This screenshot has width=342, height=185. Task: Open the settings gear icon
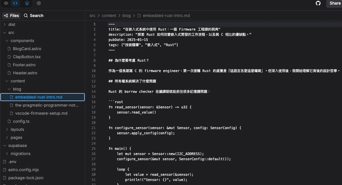[39, 3]
